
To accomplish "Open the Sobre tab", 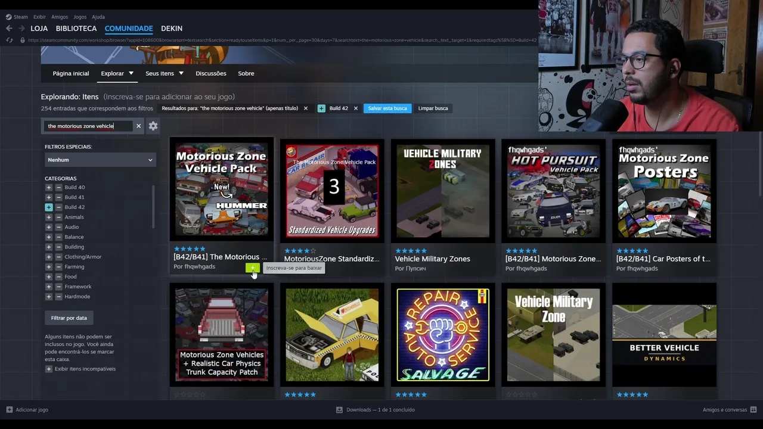I will coord(246,73).
